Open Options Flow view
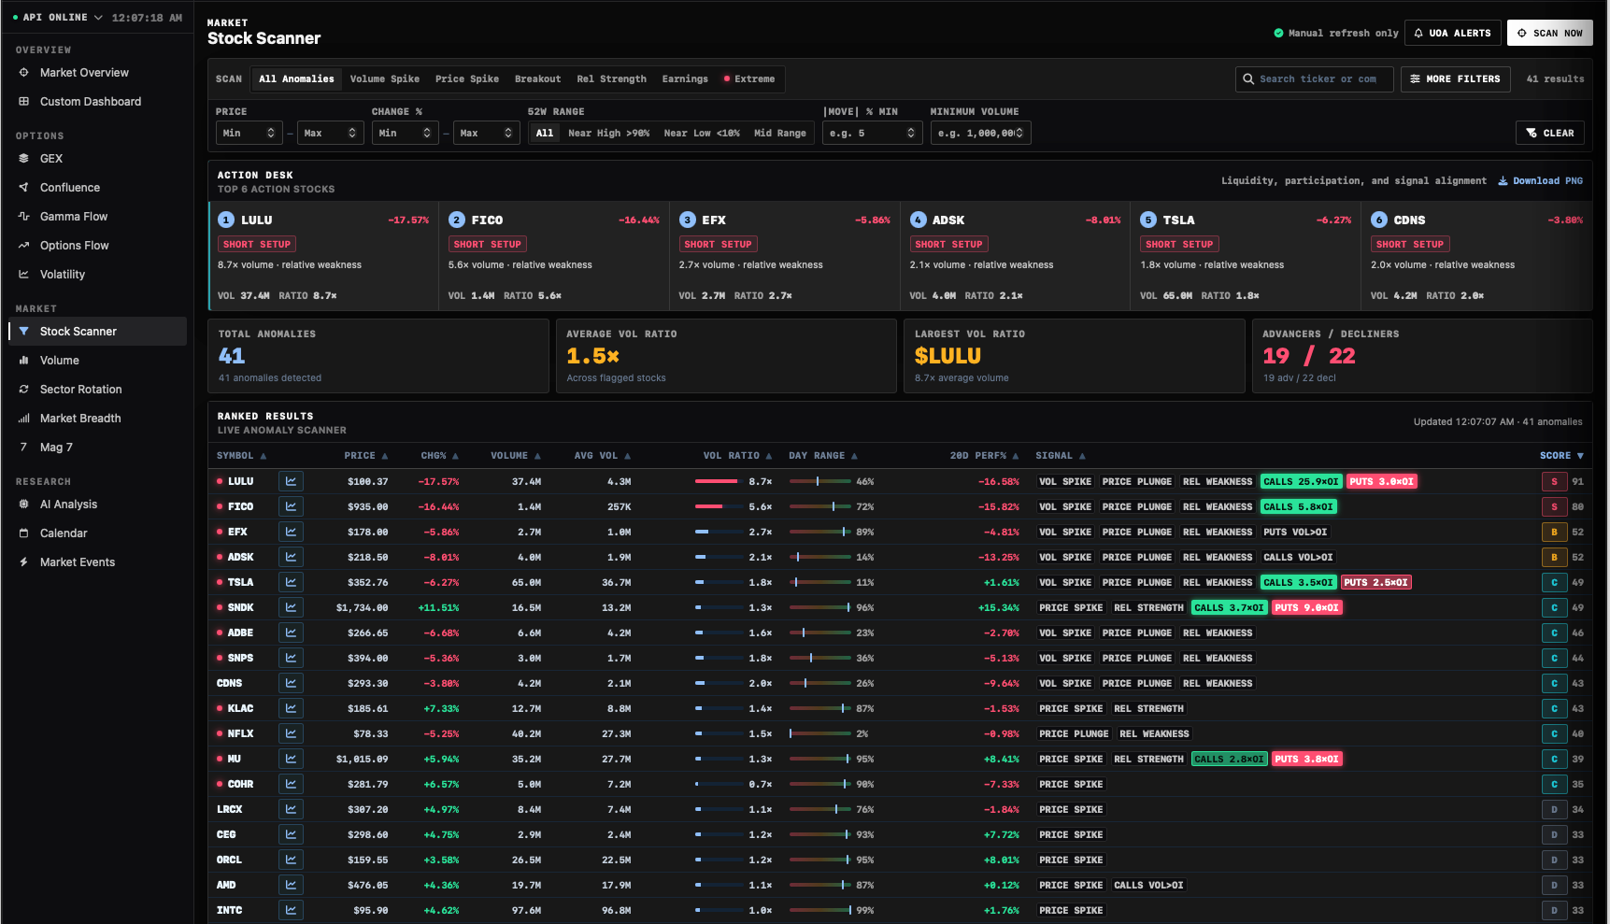The width and height of the screenshot is (1610, 924). [97, 246]
